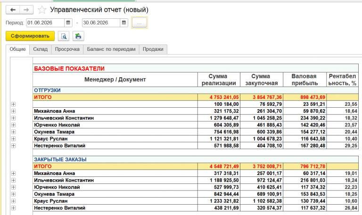Select cell 216 801,03 in closed orders
The height and width of the screenshot is (215, 362).
pos(304,180)
